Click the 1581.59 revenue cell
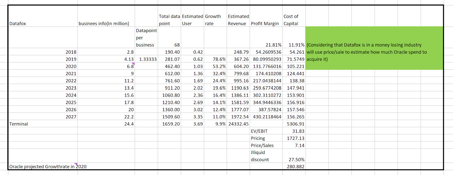Viewport: 453px width, 175px height. (x=238, y=102)
